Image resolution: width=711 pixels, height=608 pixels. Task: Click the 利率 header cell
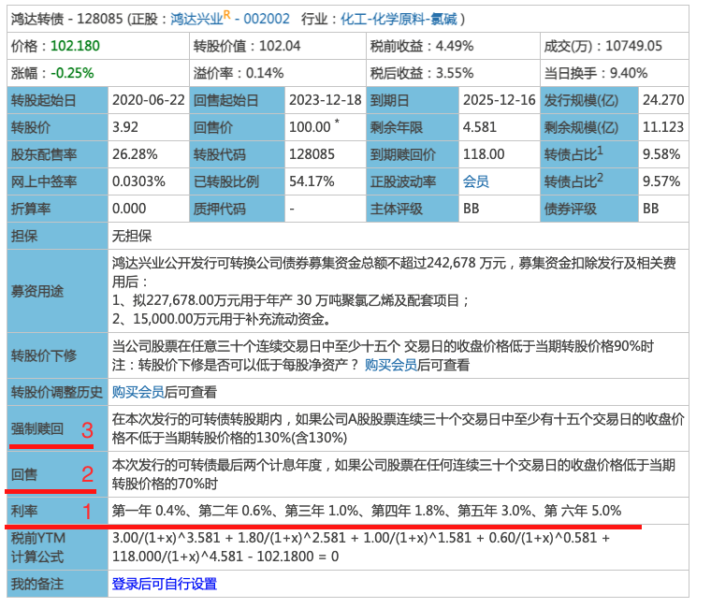58,511
